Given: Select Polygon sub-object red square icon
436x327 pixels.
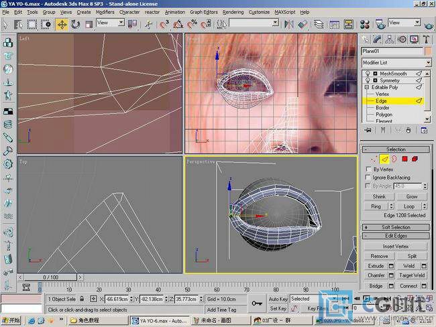Looking at the screenshot, I should [404, 159].
